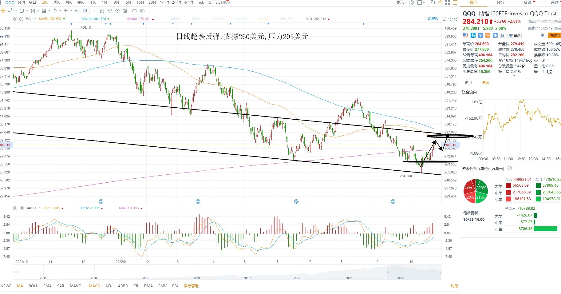Toggle BOLL indicator on chart
This screenshot has width=561, height=294.
(33, 286)
